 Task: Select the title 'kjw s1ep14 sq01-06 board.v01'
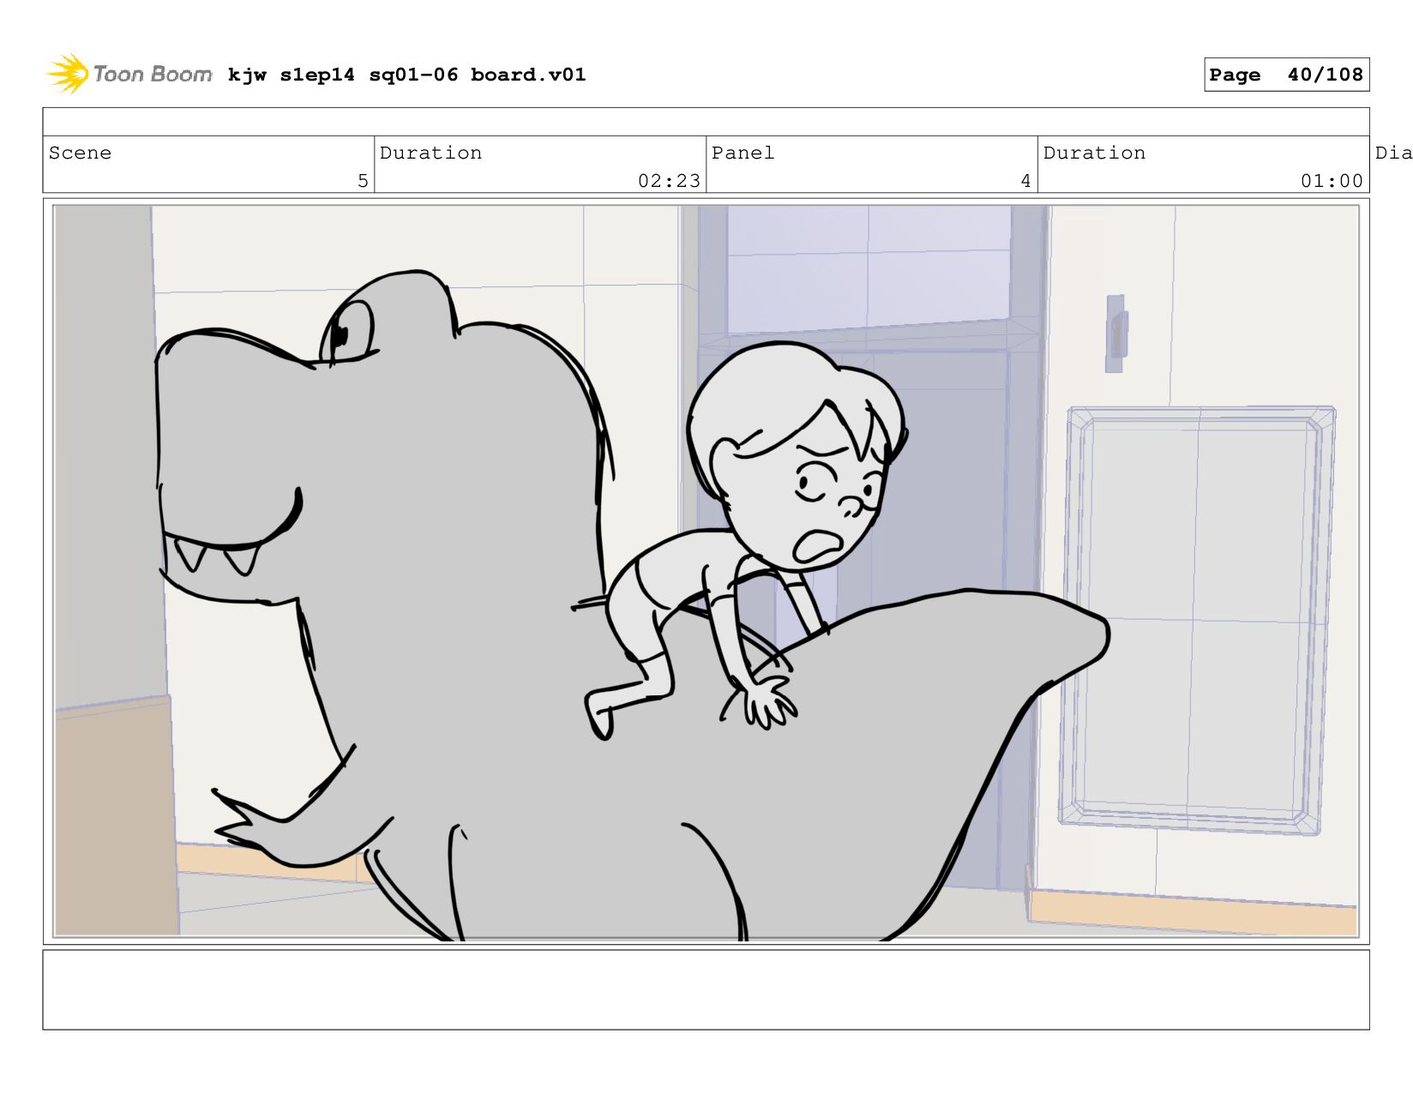406,75
